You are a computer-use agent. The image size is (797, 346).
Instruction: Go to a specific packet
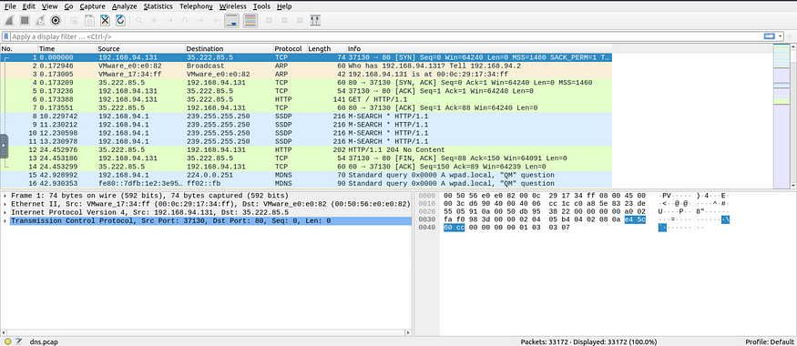coord(186,21)
